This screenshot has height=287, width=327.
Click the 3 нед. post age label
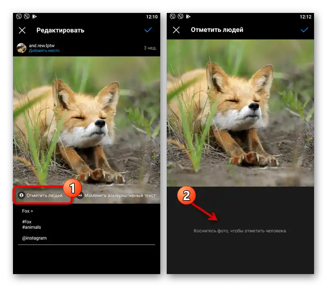tap(150, 48)
